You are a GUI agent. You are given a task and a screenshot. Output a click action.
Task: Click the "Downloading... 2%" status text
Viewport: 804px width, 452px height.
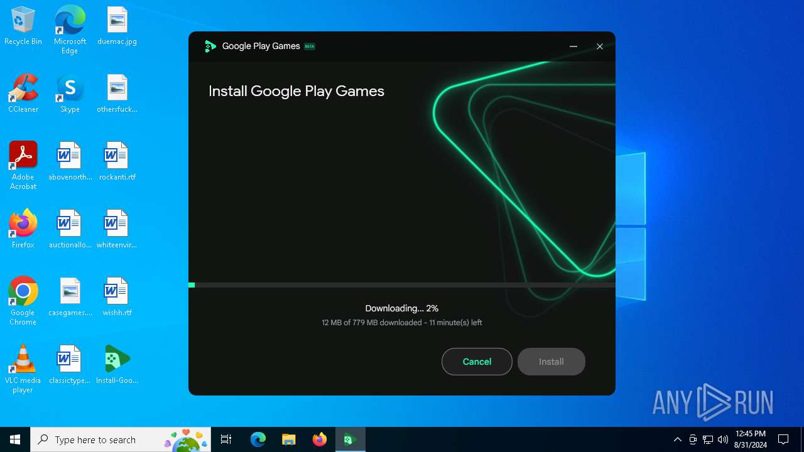pyautogui.click(x=402, y=308)
